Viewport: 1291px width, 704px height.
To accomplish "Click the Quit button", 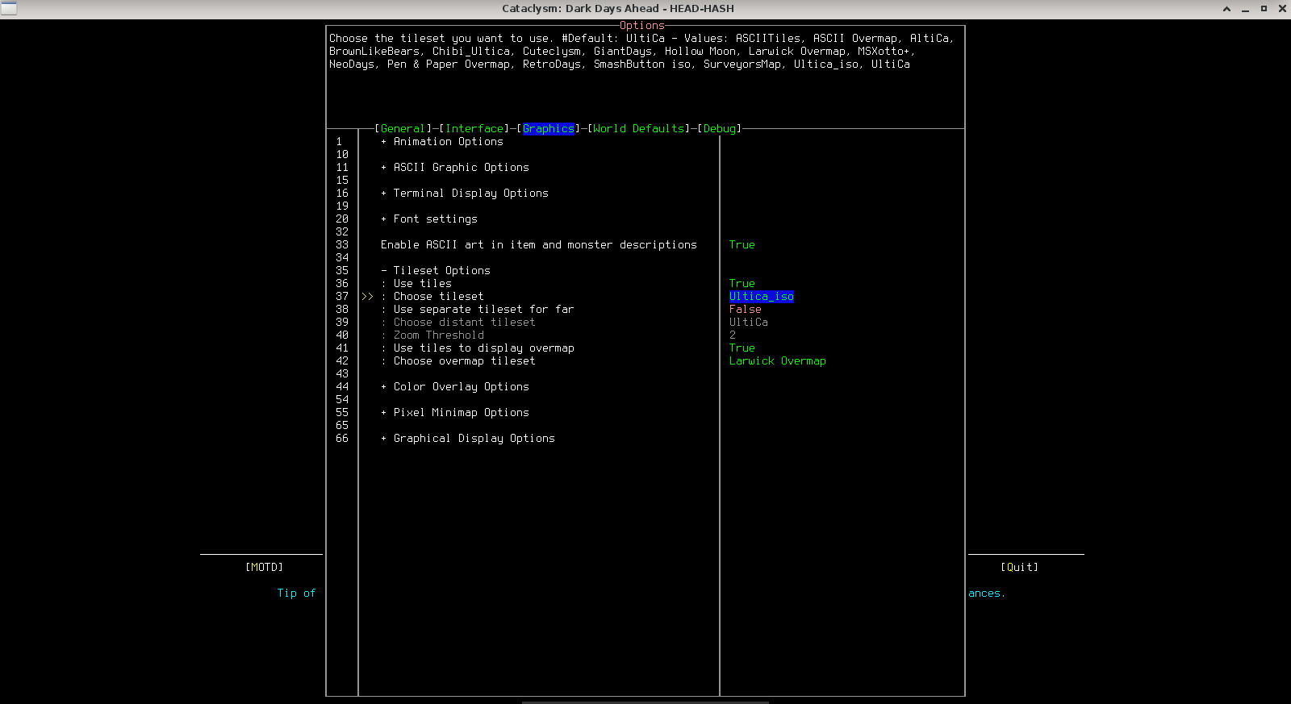I will [x=1019, y=568].
